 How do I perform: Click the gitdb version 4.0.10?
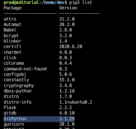point(67,113)
